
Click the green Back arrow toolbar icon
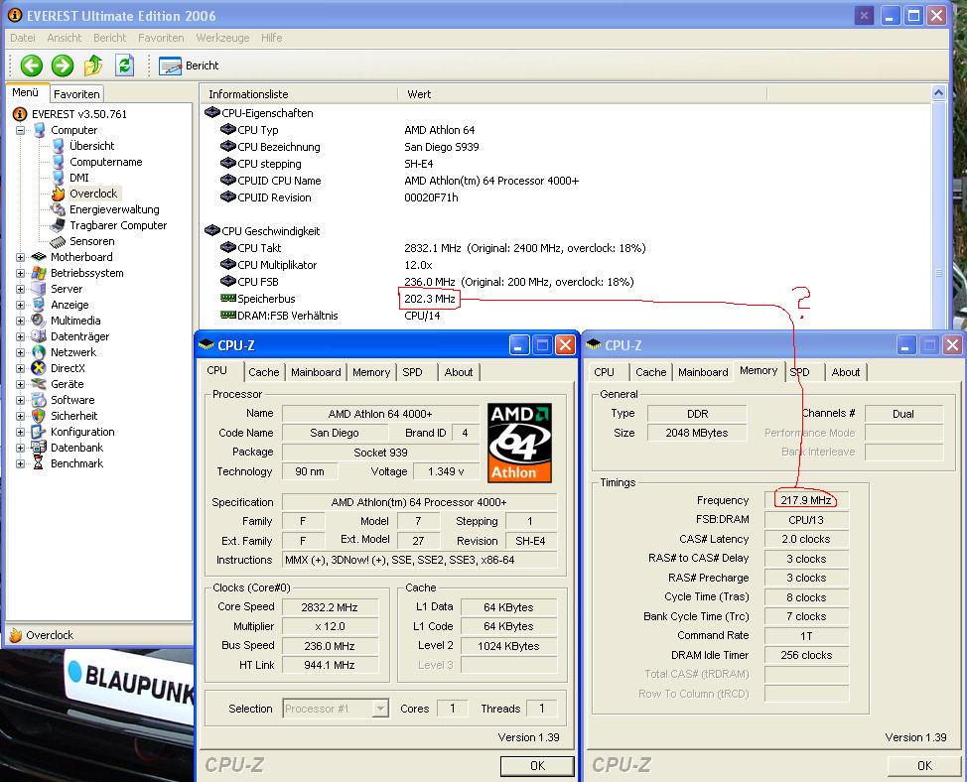pyautogui.click(x=32, y=65)
